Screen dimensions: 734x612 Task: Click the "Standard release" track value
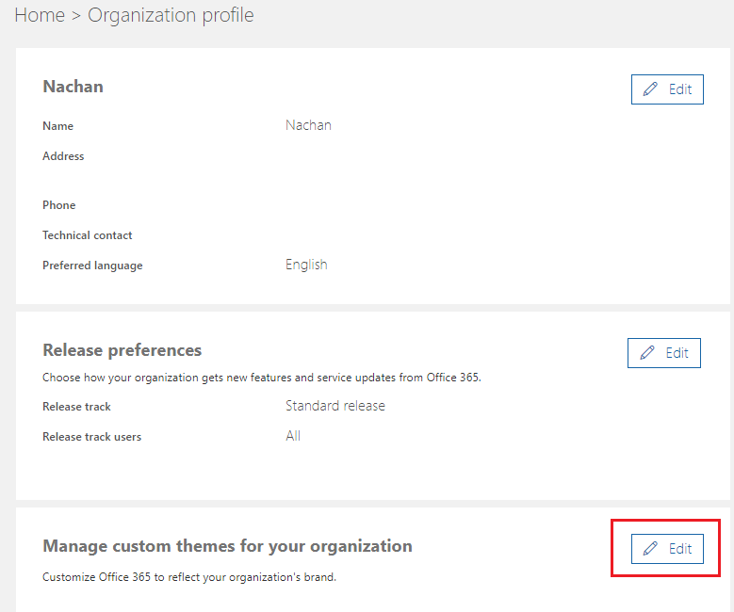point(334,406)
